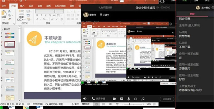Click the 粘贴 paste icon
214x109 pixels.
tap(3, 13)
